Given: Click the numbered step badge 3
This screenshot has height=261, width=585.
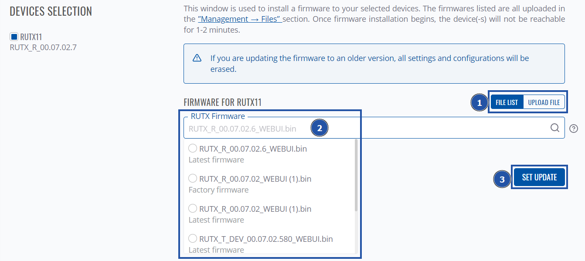Looking at the screenshot, I should (x=502, y=179).
